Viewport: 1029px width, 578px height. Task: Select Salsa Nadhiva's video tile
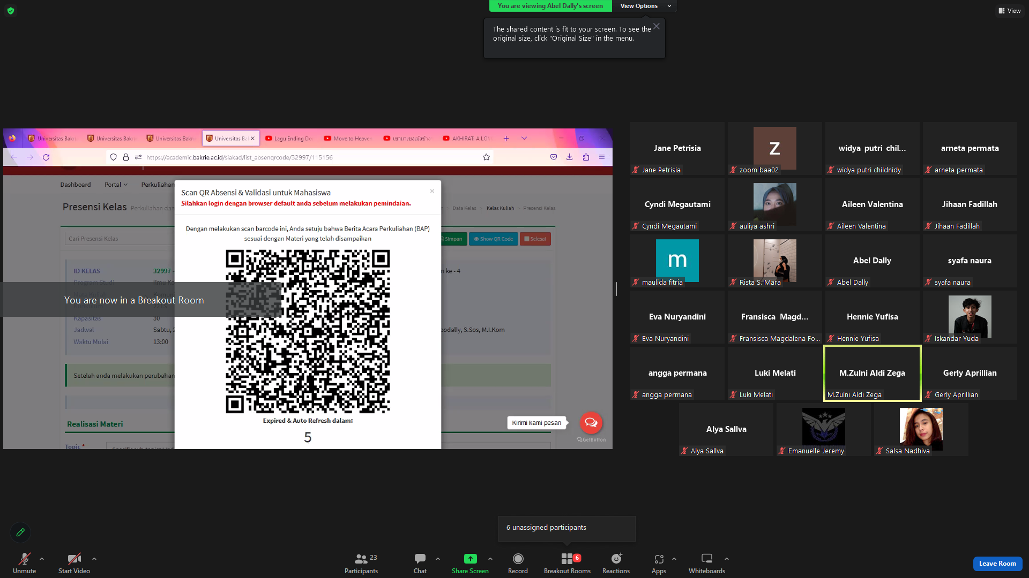click(x=921, y=429)
